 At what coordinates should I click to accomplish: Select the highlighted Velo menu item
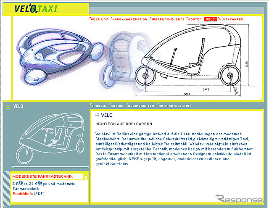tap(211, 19)
